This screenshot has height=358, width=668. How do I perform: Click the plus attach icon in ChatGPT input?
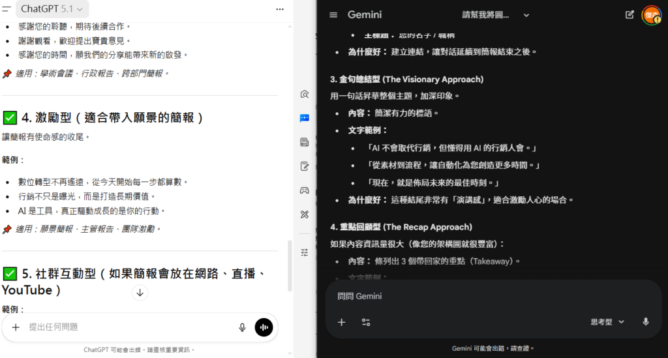(x=16, y=327)
